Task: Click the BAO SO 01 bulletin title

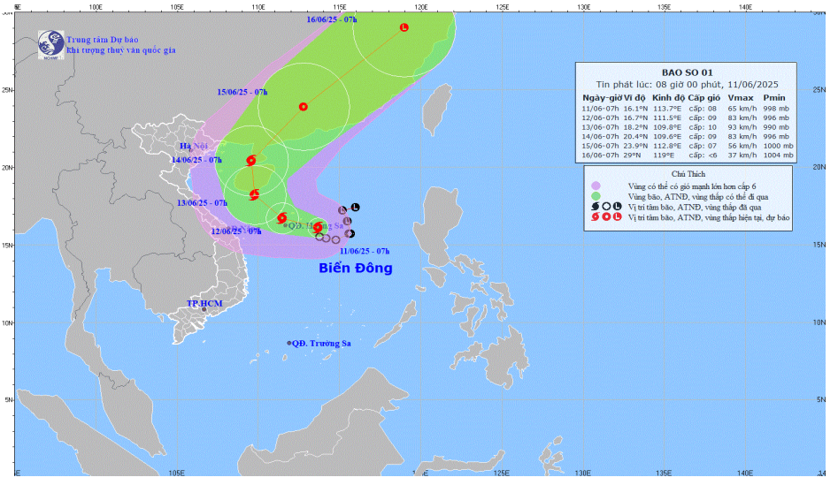Action: pyautogui.click(x=688, y=72)
